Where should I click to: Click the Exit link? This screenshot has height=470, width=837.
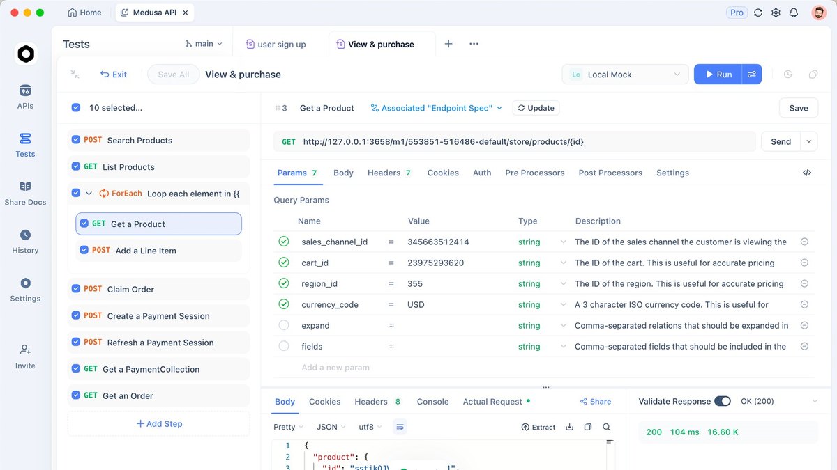click(x=114, y=75)
